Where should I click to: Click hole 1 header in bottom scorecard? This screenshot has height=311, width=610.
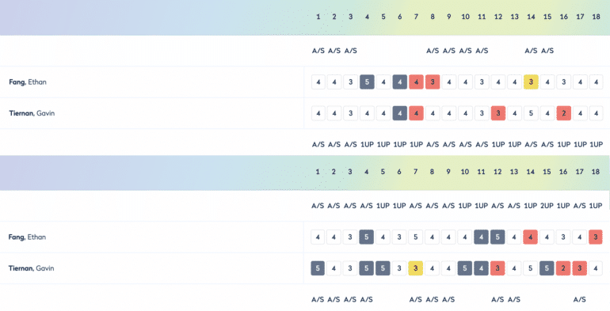click(x=318, y=172)
